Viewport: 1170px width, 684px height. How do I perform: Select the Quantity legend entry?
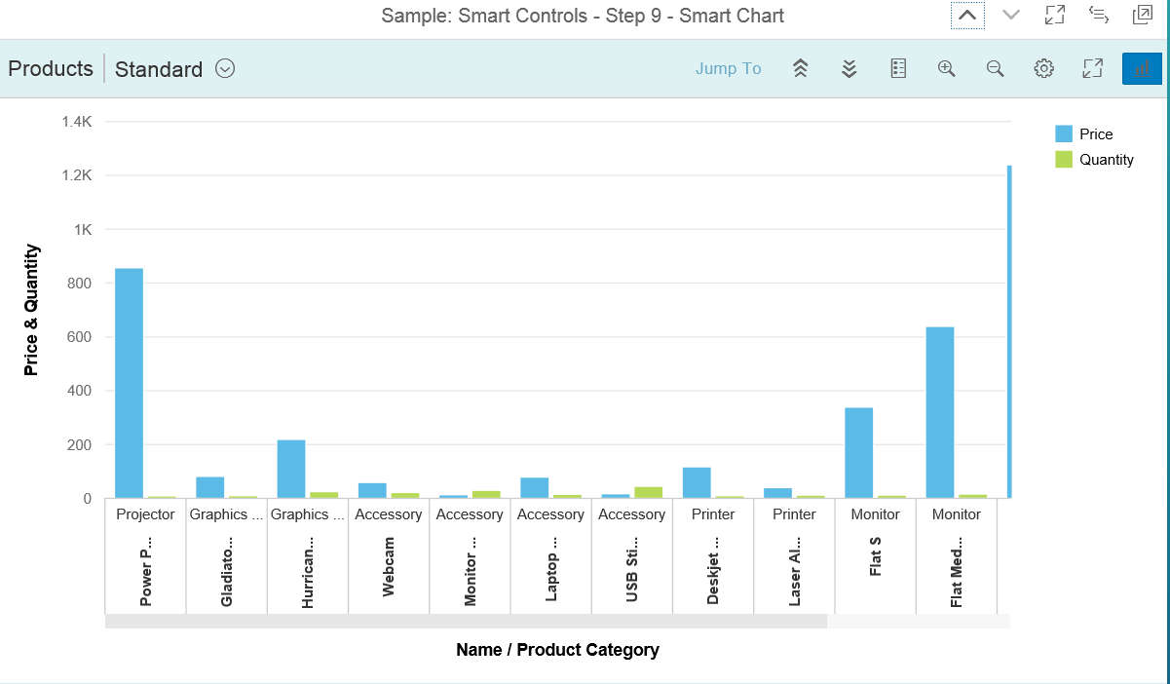pyautogui.click(x=1106, y=160)
